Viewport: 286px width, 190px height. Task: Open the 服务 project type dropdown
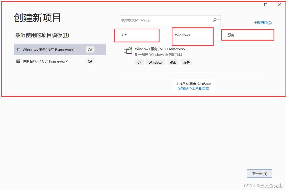click(x=270, y=35)
